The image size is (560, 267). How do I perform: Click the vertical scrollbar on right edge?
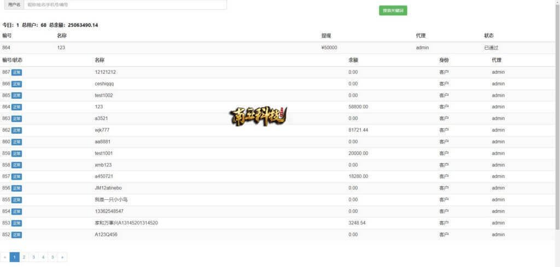tap(557, 109)
